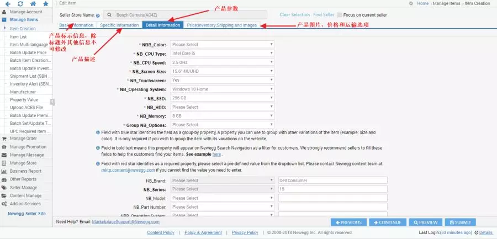Open Upload ACES File in sidebar
The image size is (497, 239).
click(x=27, y=108)
